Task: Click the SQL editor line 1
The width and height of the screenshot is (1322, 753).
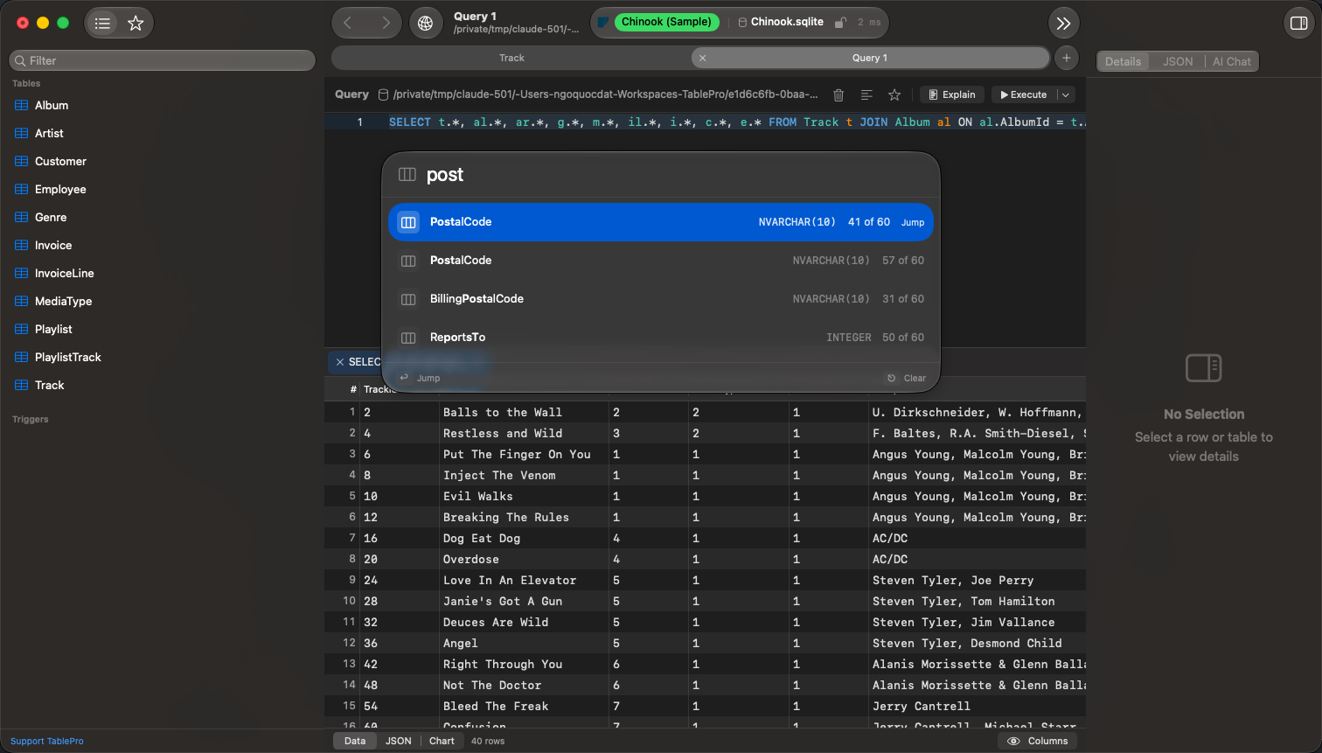Action: [x=736, y=122]
